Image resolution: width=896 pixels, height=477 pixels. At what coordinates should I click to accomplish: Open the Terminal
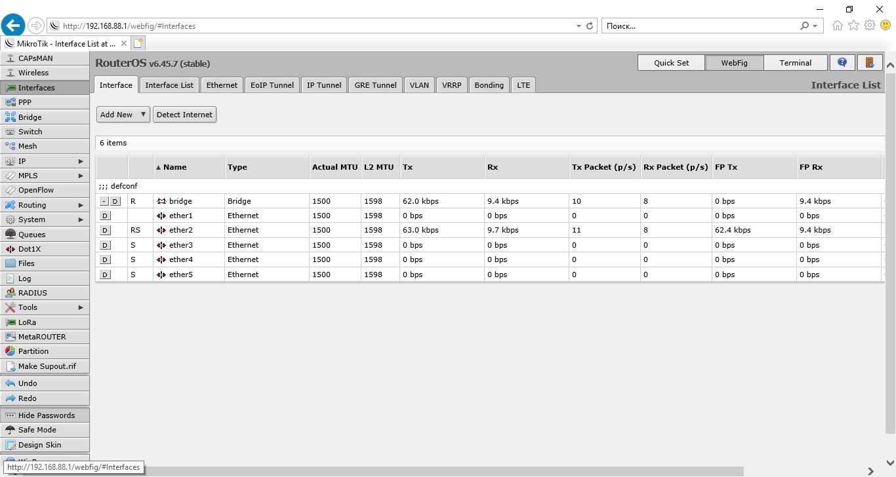click(796, 63)
